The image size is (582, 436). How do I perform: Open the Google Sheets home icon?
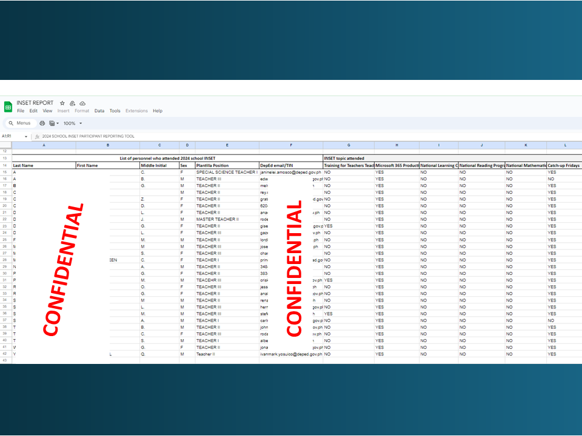point(8,107)
